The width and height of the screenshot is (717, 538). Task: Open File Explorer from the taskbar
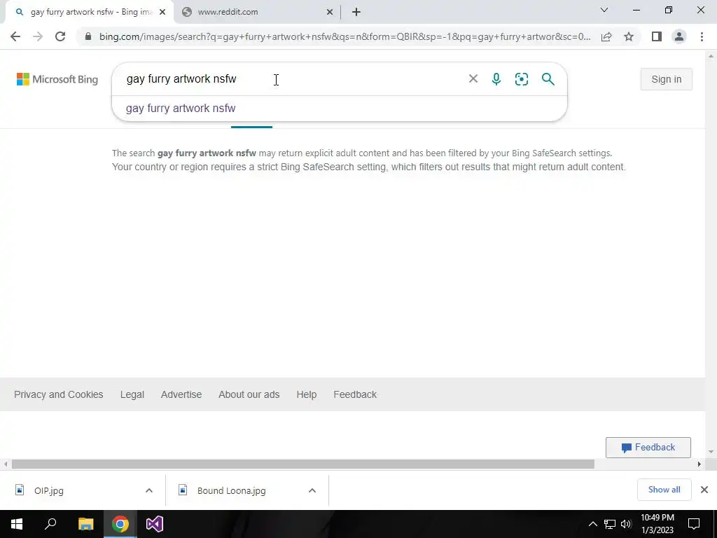(x=85, y=524)
